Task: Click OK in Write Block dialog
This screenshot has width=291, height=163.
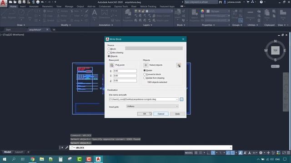Action: click(x=145, y=114)
